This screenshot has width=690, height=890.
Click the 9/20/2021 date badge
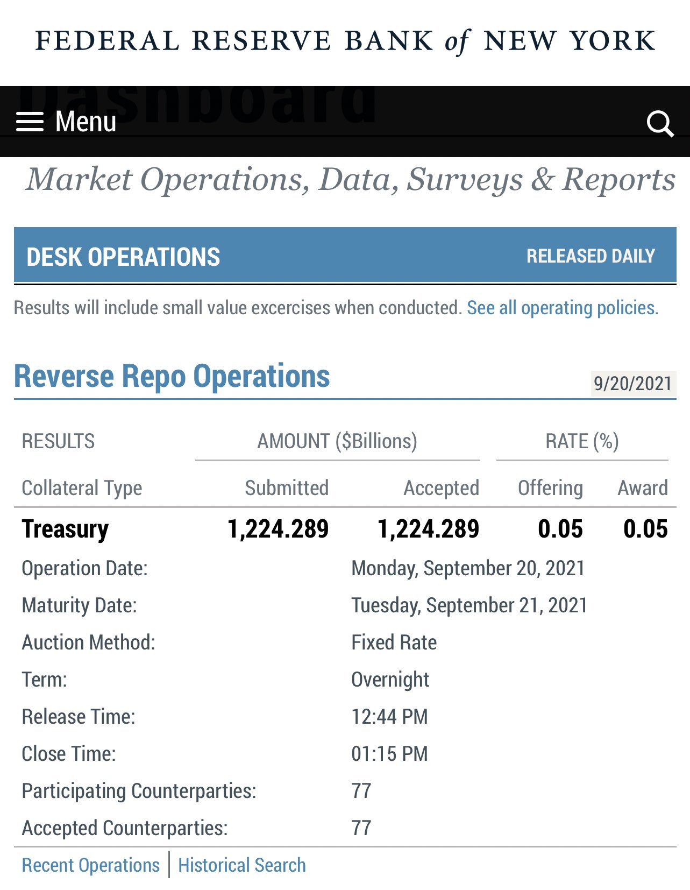(x=632, y=384)
